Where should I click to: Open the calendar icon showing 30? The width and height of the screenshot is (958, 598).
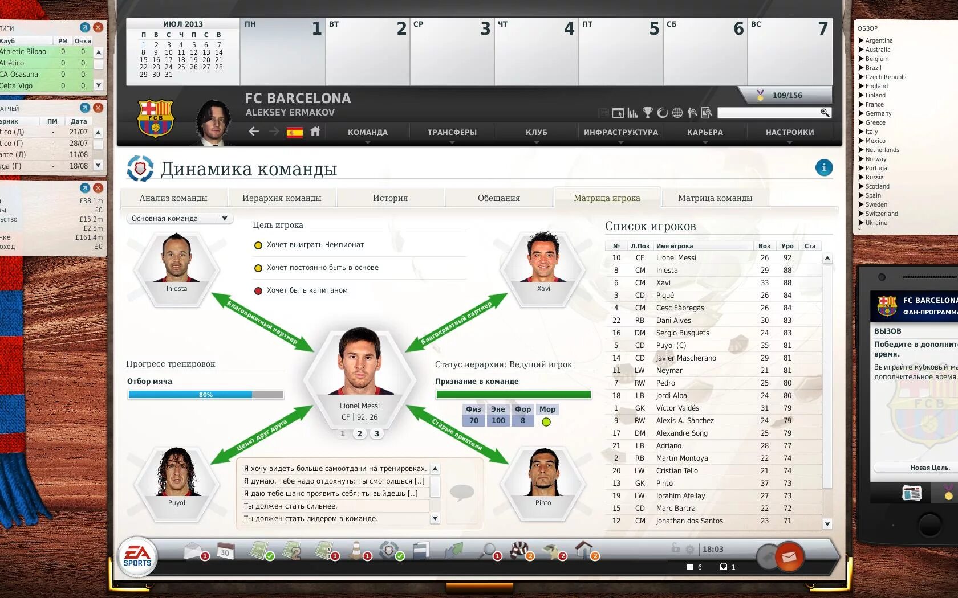tap(225, 551)
